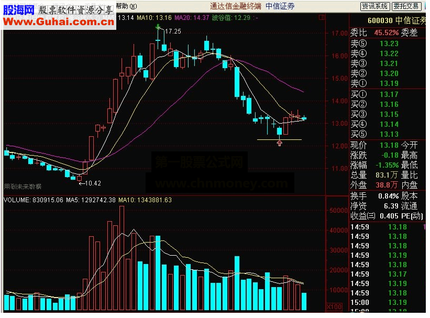430x318 pixels.
Task: Click the 50000 volume axis label
Action: 339,211
